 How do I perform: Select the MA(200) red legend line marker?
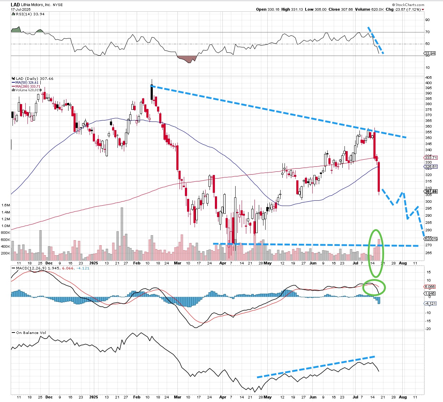tap(13, 87)
